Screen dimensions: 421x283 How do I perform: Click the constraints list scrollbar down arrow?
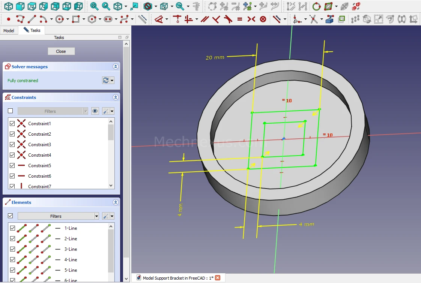pyautogui.click(x=111, y=186)
